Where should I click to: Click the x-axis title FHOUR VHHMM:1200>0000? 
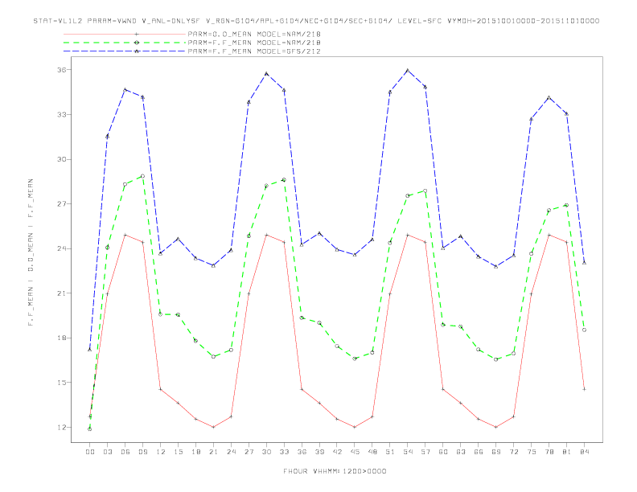[x=335, y=471]
